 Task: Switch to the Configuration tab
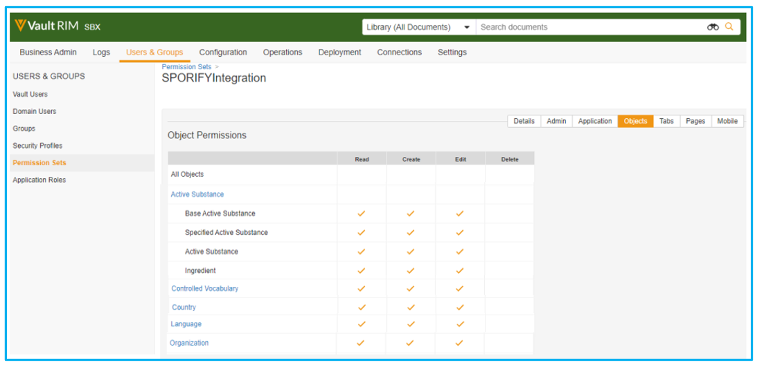click(x=223, y=53)
